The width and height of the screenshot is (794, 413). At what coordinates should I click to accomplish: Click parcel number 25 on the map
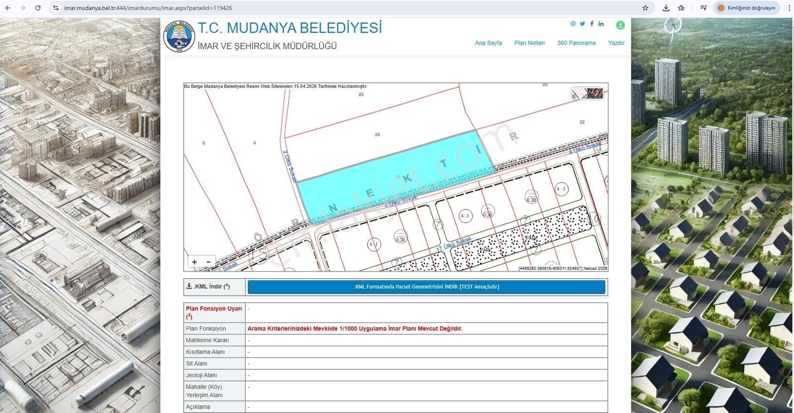click(x=361, y=94)
